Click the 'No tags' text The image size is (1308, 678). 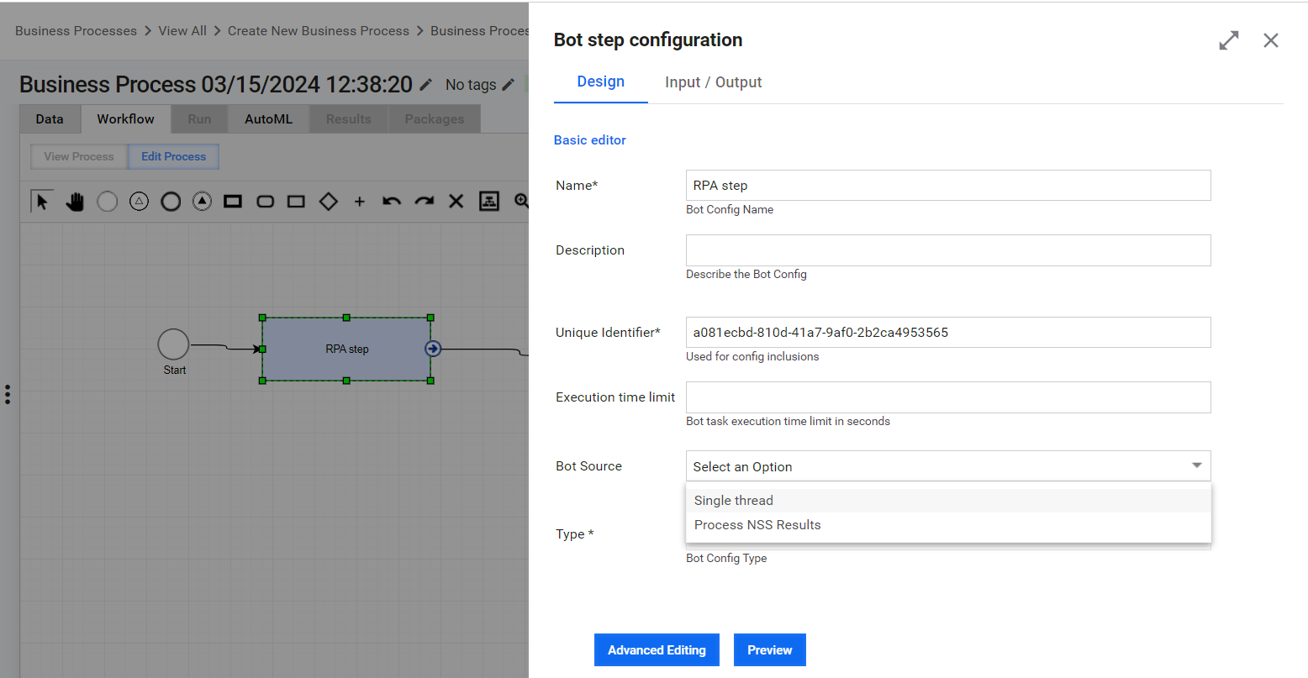[x=471, y=85]
